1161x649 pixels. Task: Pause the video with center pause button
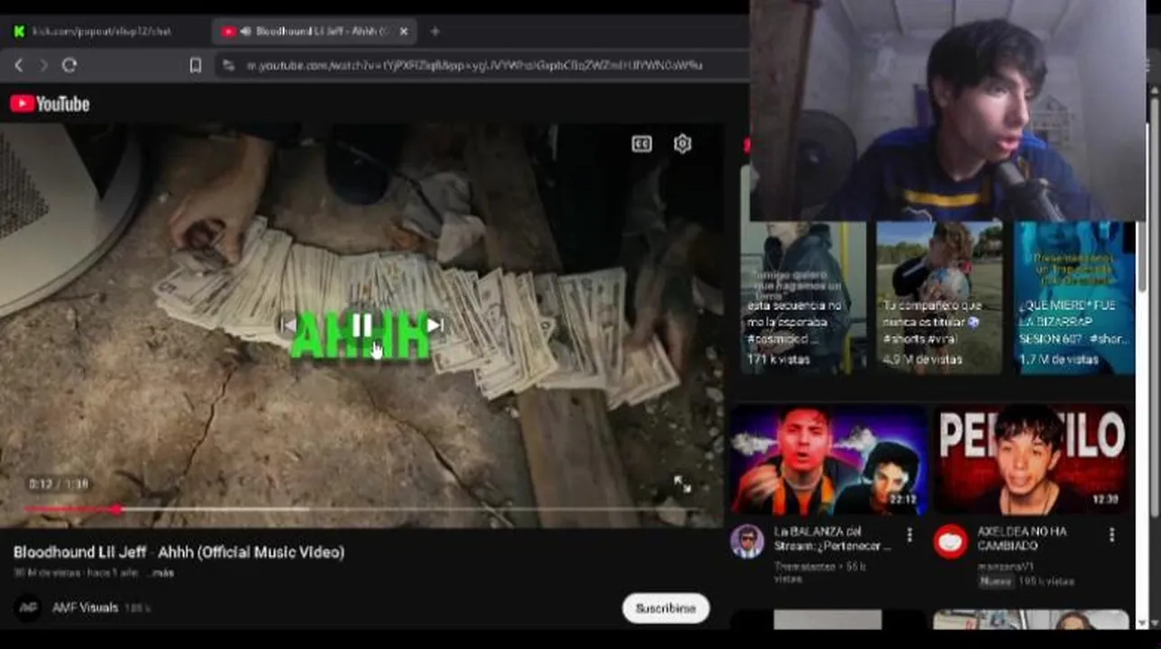tap(361, 325)
